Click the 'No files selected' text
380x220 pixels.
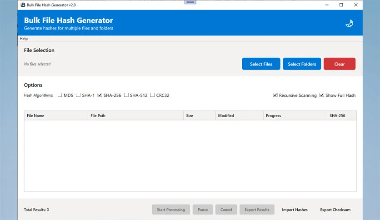[37, 64]
